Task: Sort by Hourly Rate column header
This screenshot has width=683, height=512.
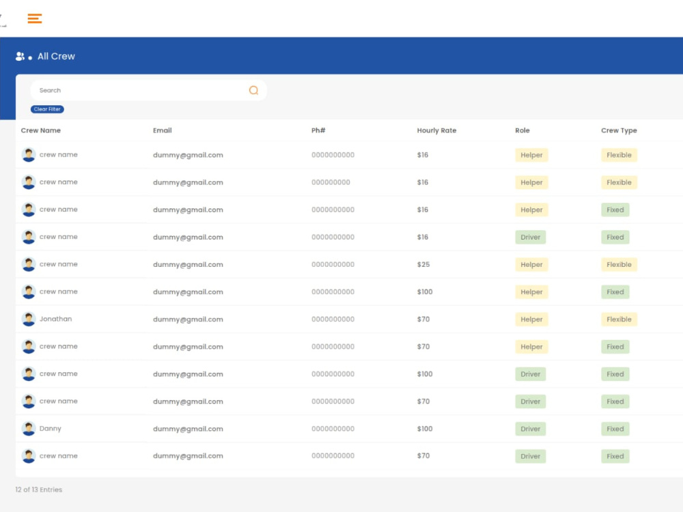Action: click(436, 130)
